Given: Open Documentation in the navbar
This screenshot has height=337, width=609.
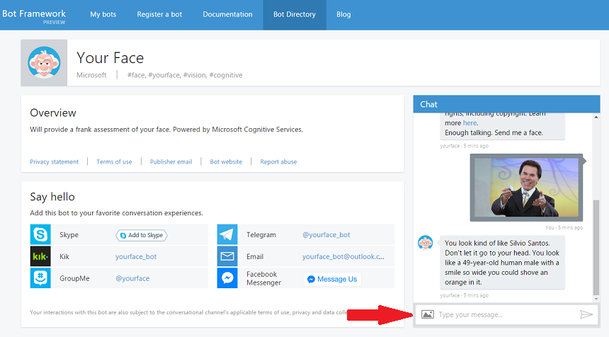Looking at the screenshot, I should tap(227, 14).
